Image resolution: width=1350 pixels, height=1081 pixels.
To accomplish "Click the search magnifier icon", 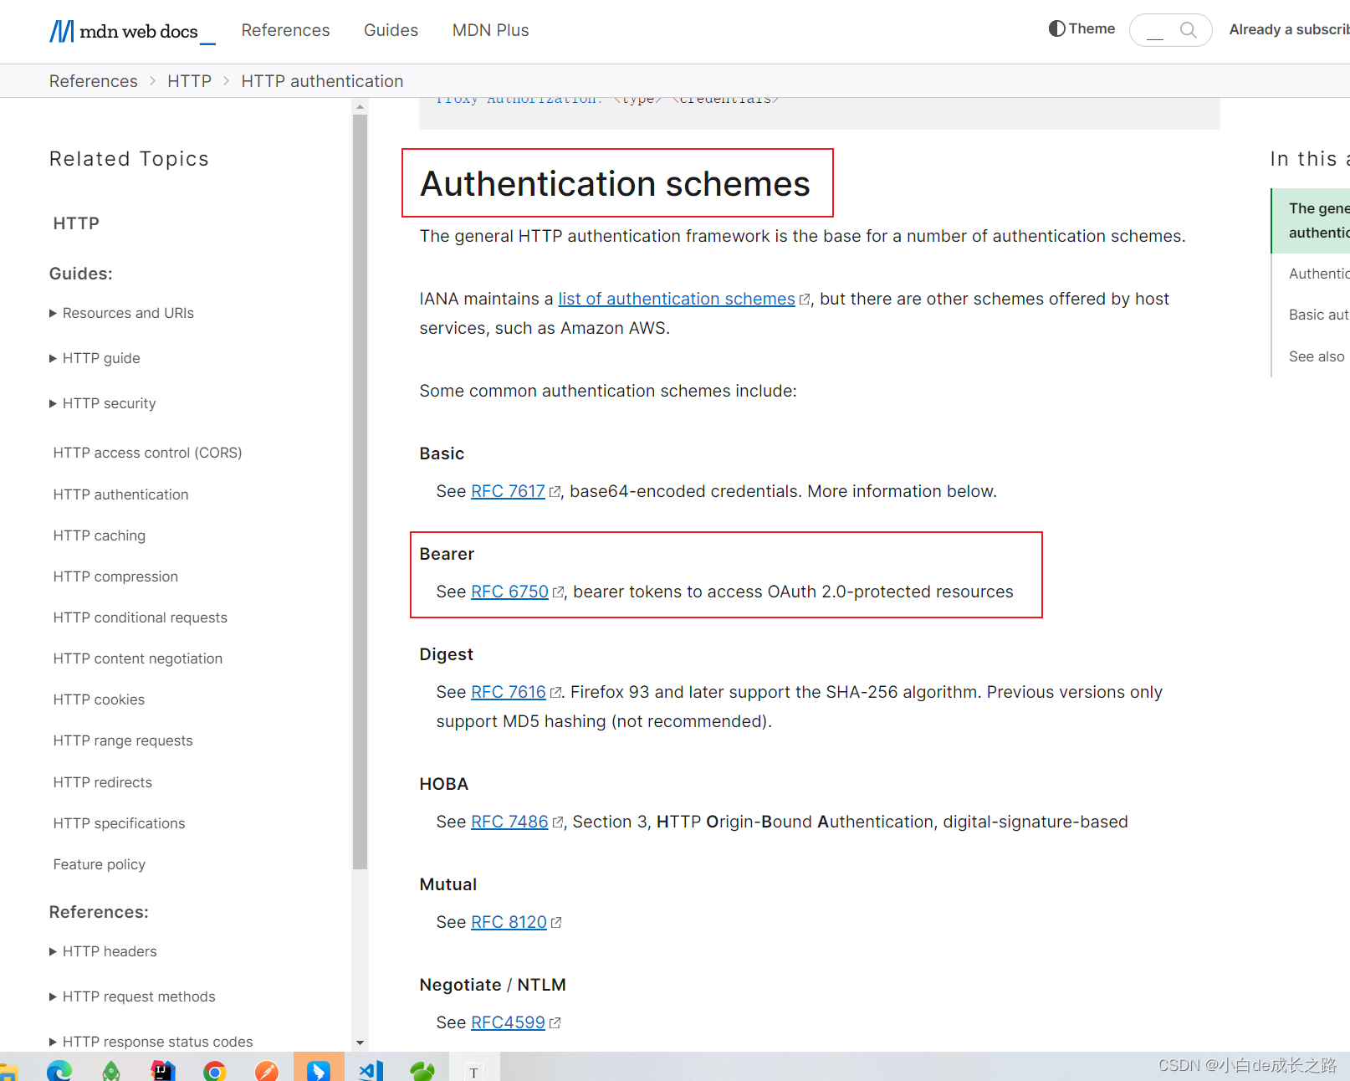I will point(1189,29).
